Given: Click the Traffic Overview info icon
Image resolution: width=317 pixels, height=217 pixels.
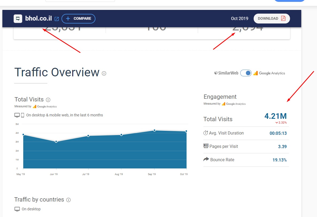Looking at the screenshot, I should click(x=104, y=73).
